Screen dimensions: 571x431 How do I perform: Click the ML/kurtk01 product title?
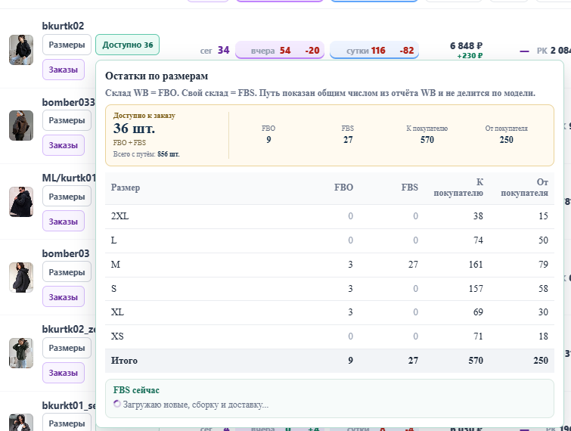point(69,178)
